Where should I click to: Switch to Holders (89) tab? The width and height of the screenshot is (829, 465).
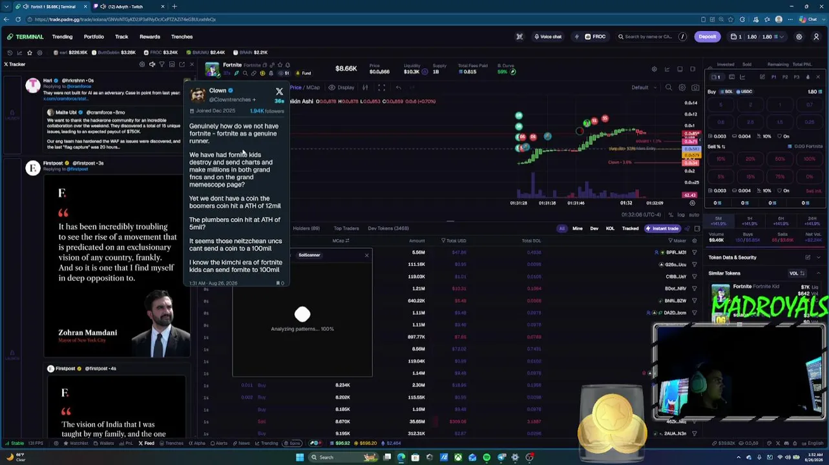(x=306, y=228)
